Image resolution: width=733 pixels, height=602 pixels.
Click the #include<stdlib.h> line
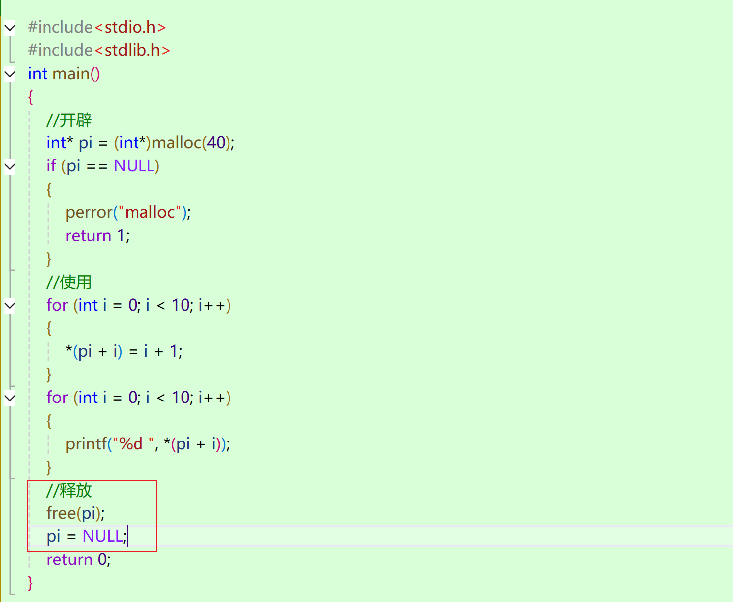click(99, 50)
